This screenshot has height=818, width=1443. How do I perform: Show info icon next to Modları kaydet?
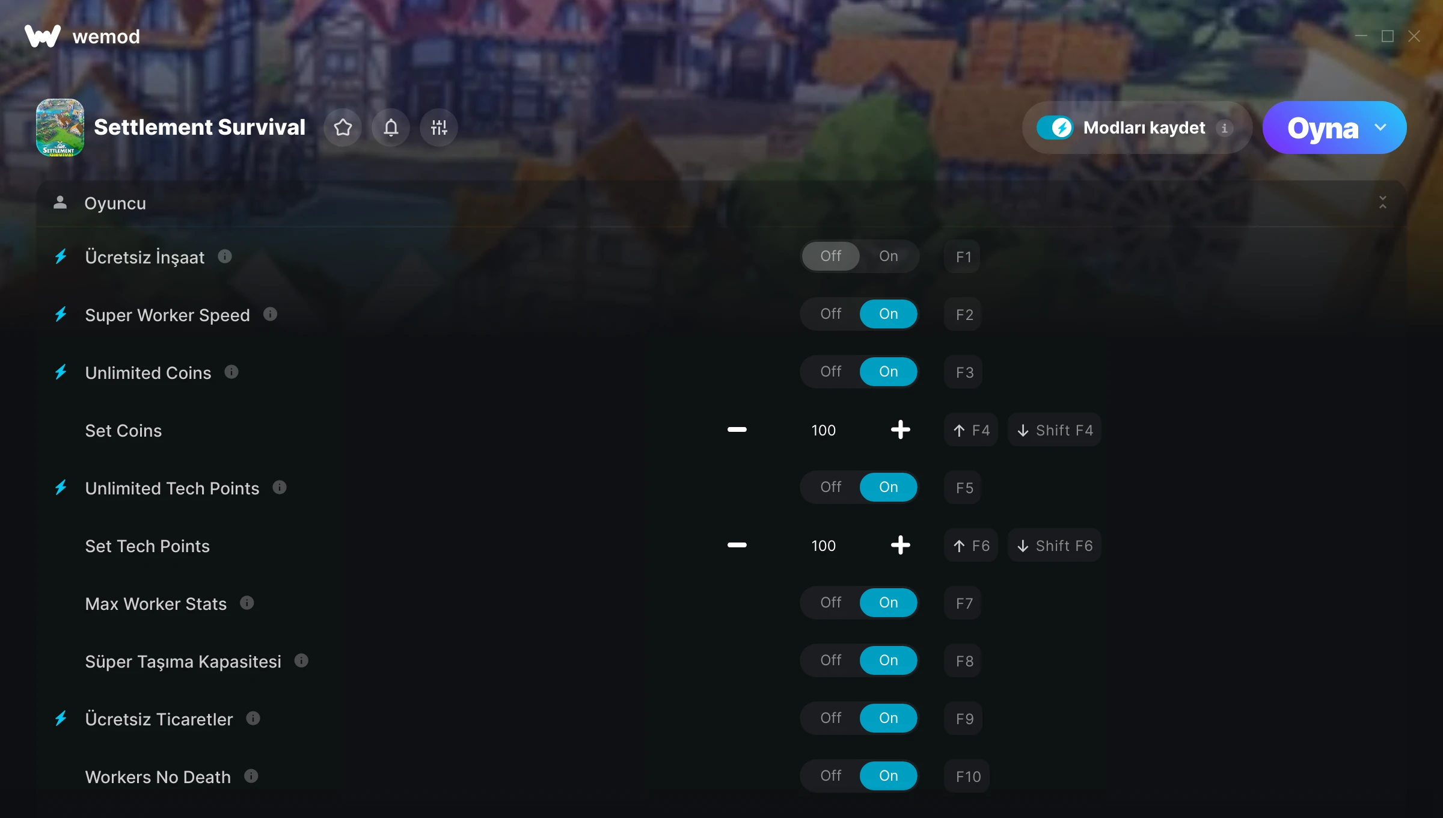[1224, 128]
